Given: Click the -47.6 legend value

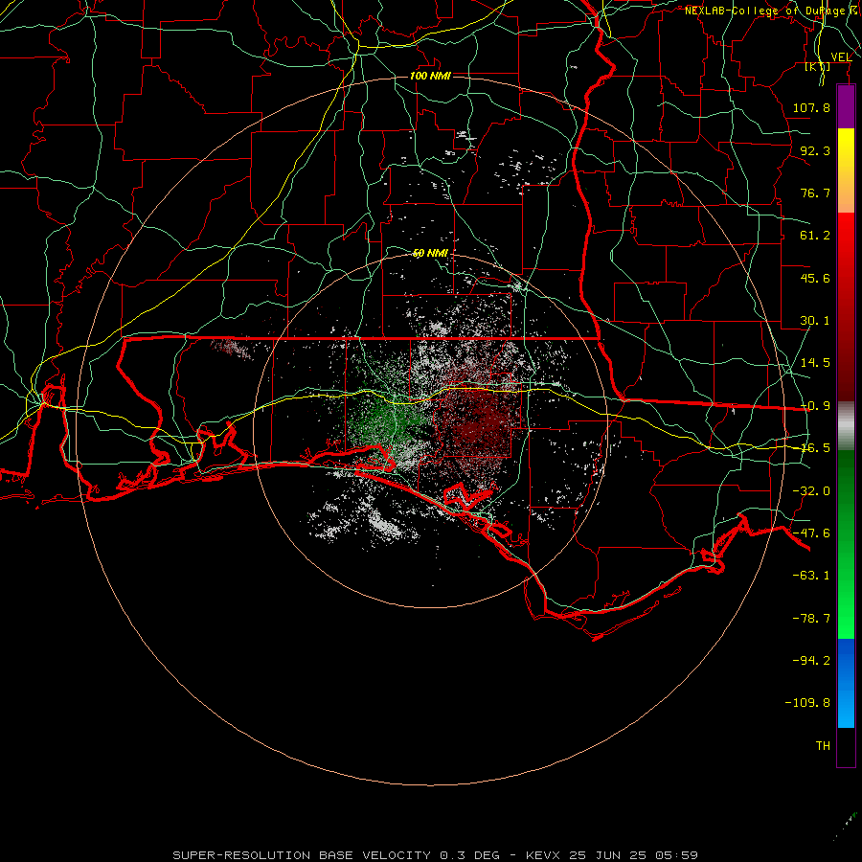Looking at the screenshot, I should (811, 533).
